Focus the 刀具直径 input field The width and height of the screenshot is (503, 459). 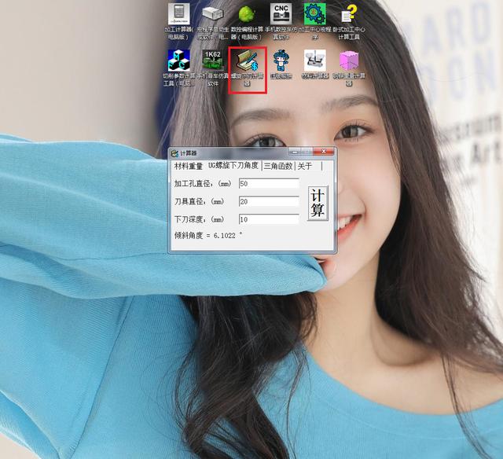coord(268,202)
